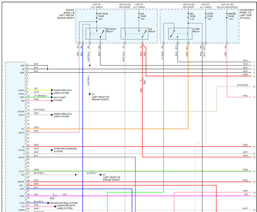Click the METER fuse symbol
Image resolution: width=257 pixels, height=212 pixels.
pos(227,15)
